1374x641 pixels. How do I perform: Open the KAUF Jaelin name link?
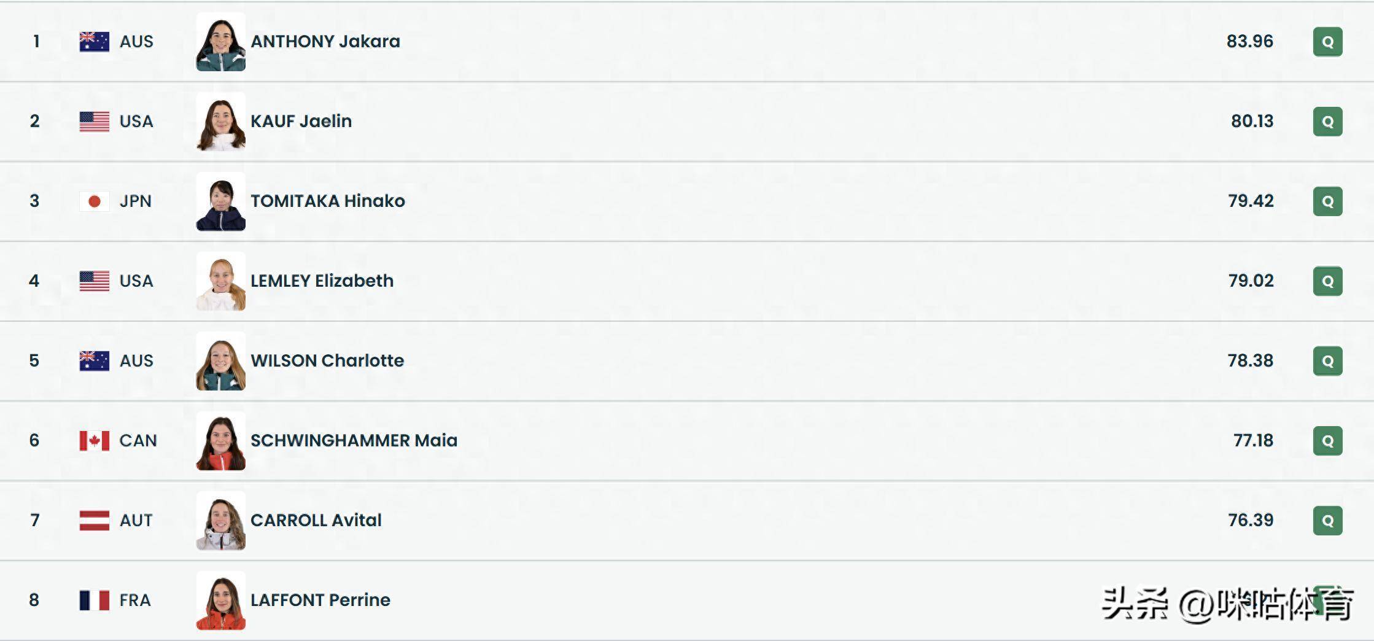301,122
